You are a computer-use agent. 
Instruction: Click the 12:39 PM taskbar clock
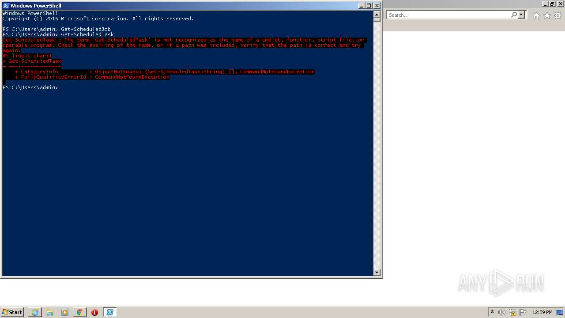pos(542,312)
